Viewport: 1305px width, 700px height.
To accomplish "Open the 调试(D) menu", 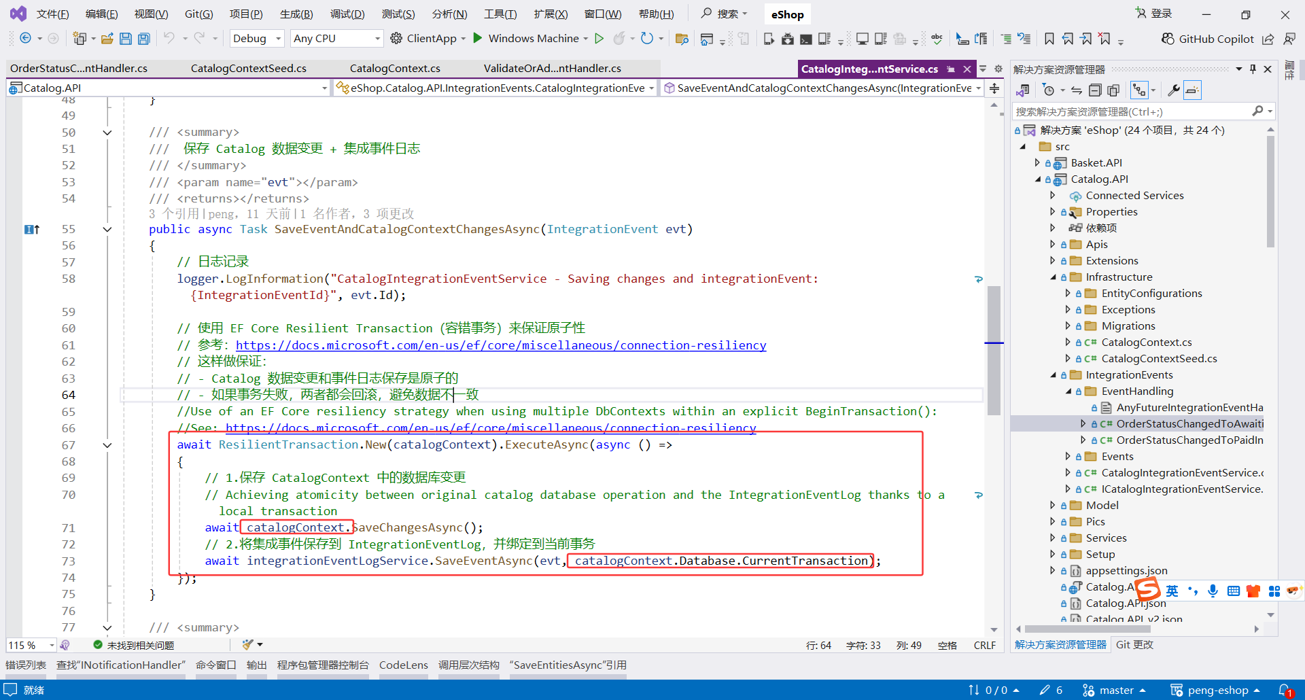I will tap(347, 14).
